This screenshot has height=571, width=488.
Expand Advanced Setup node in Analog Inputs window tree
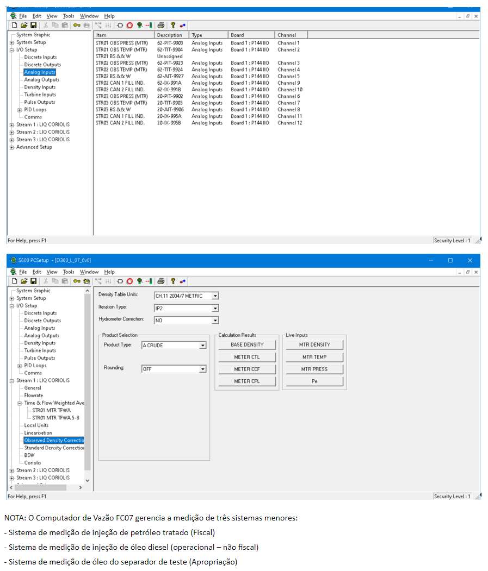11,147
